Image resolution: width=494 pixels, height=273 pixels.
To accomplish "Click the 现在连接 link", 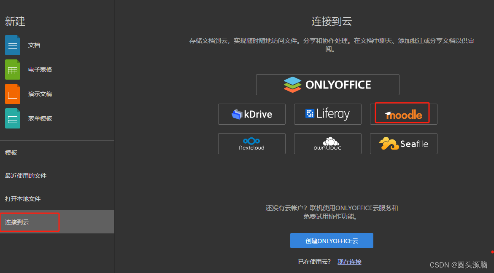I will [349, 262].
